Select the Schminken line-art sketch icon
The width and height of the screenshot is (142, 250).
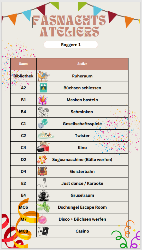click(43, 112)
